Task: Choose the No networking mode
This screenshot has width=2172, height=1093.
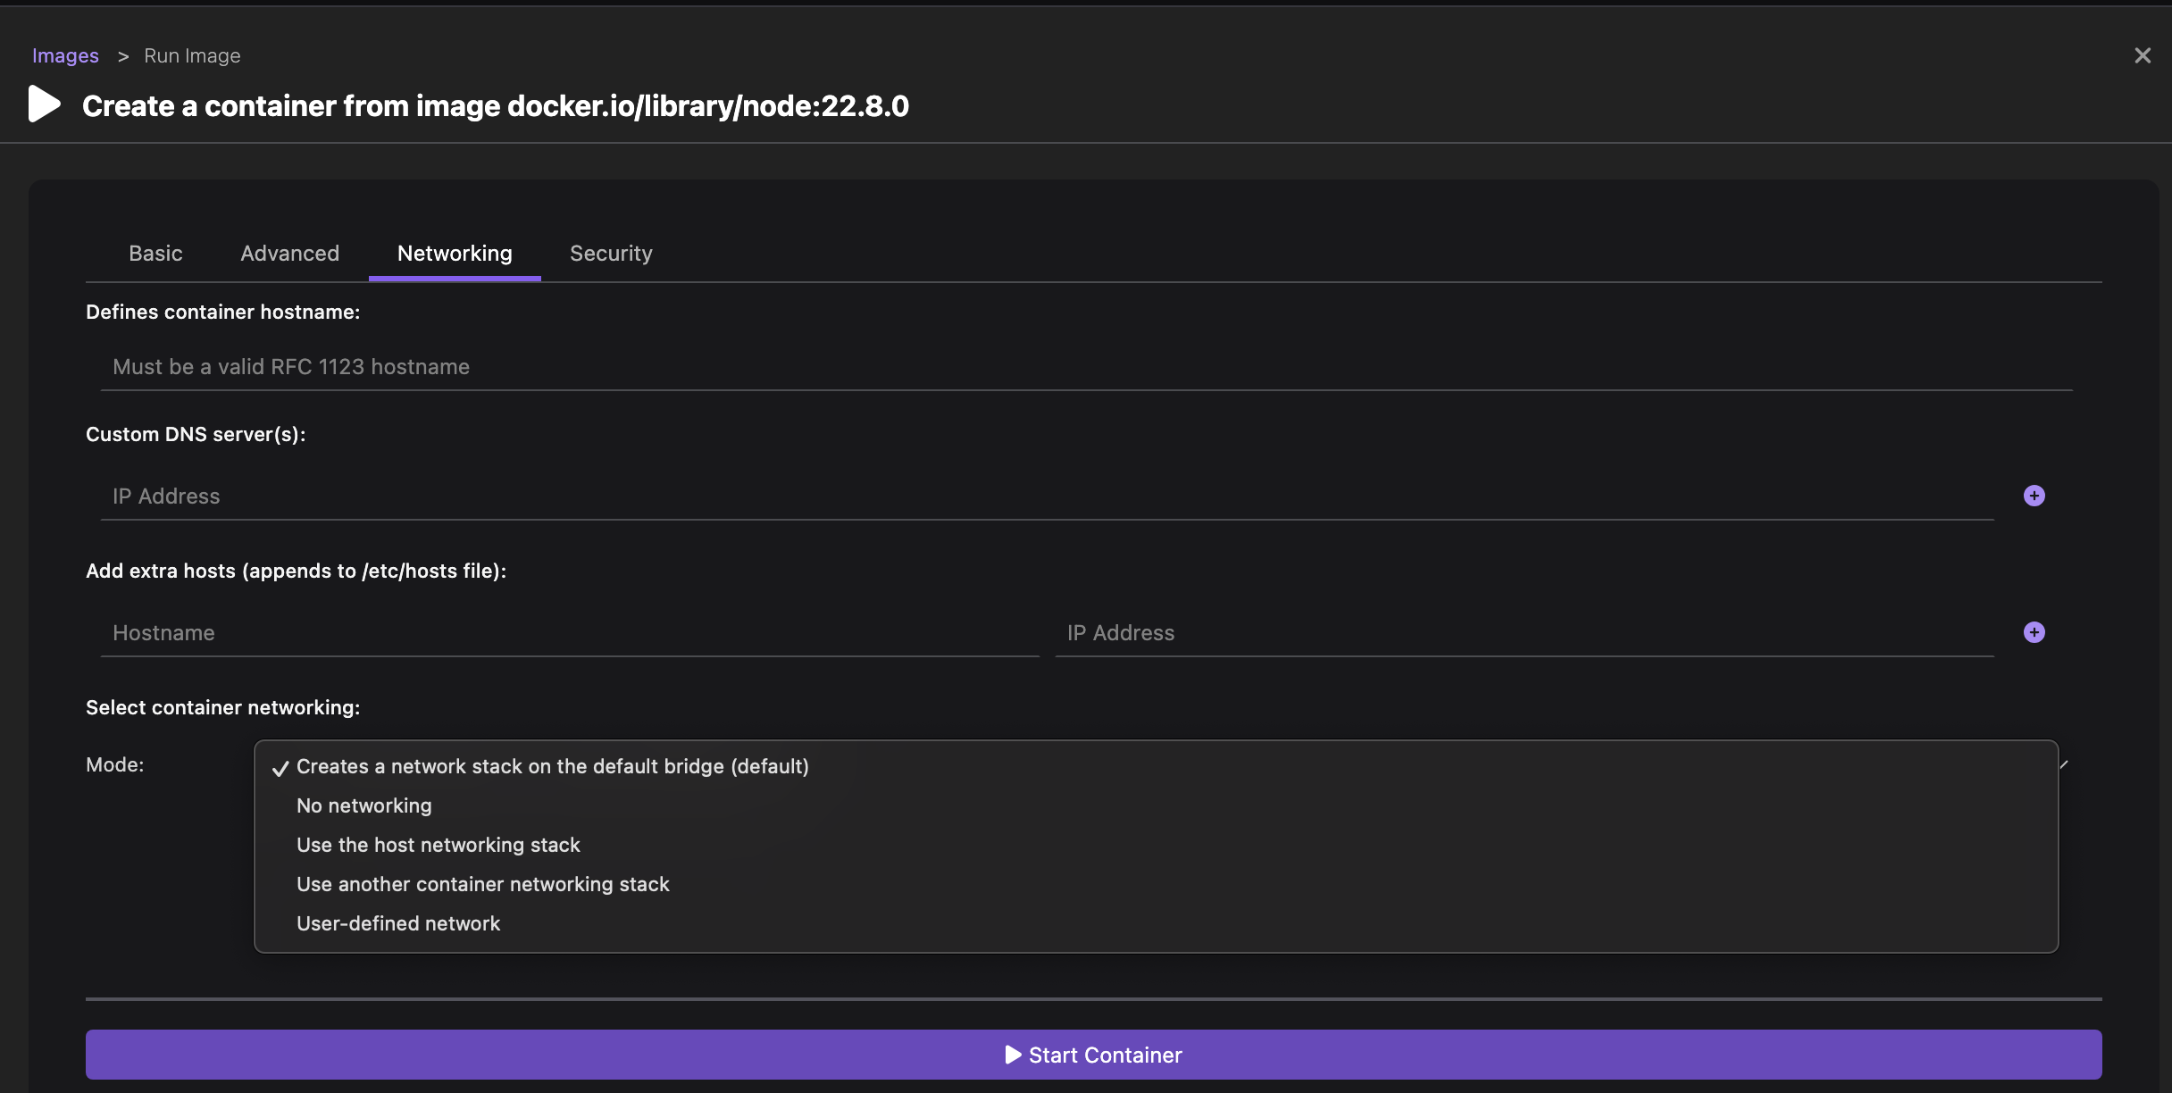Action: tap(363, 806)
